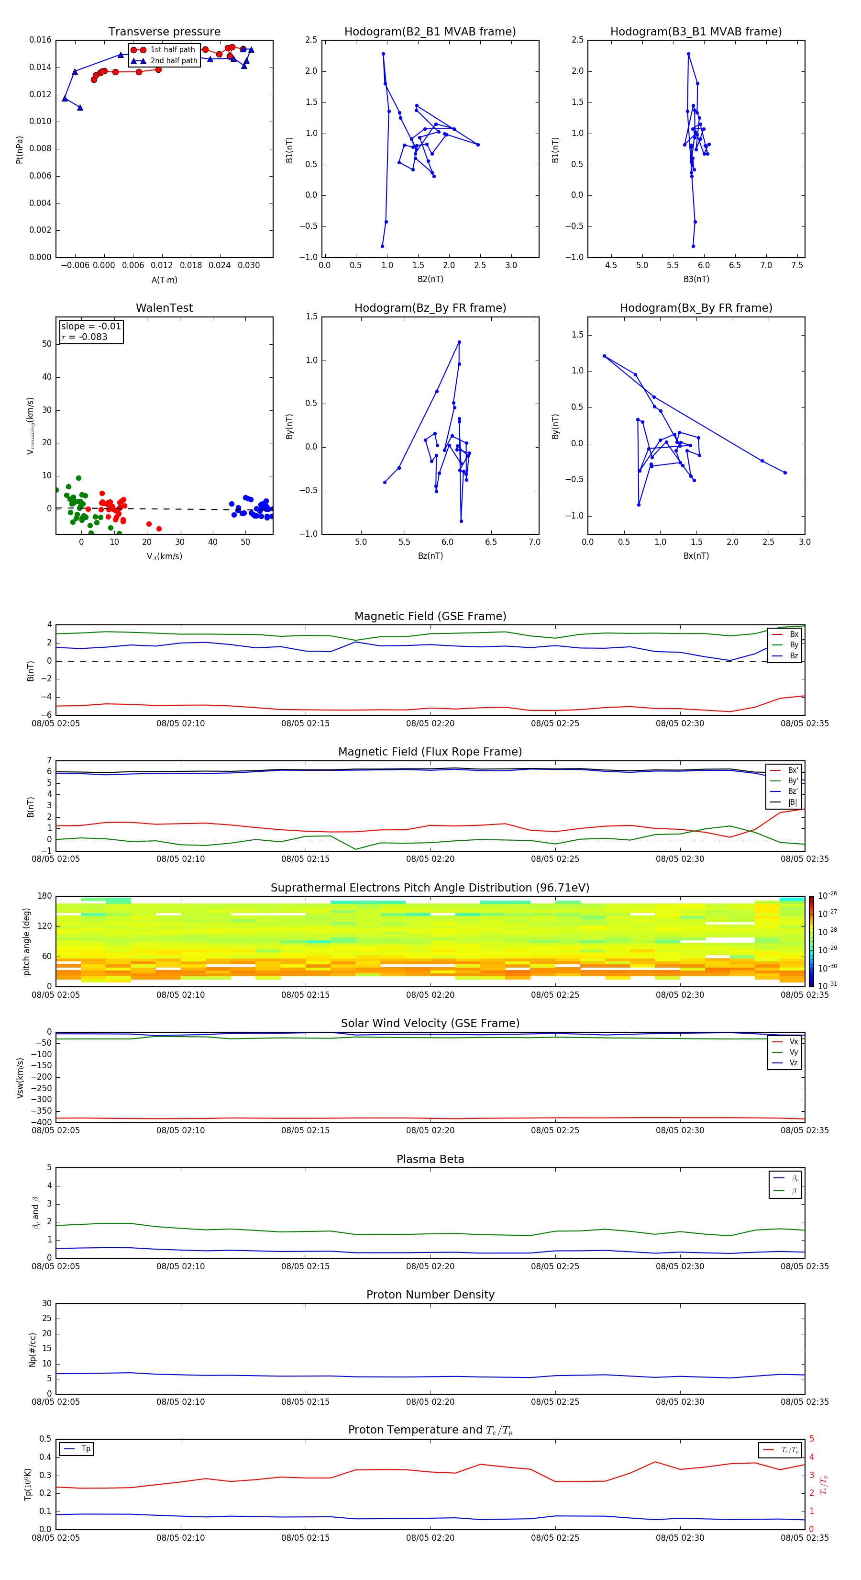Screen dimensions: 861x1580
Task: Click the 'Tp(10^6K)' axis label
Action: [28, 1484]
